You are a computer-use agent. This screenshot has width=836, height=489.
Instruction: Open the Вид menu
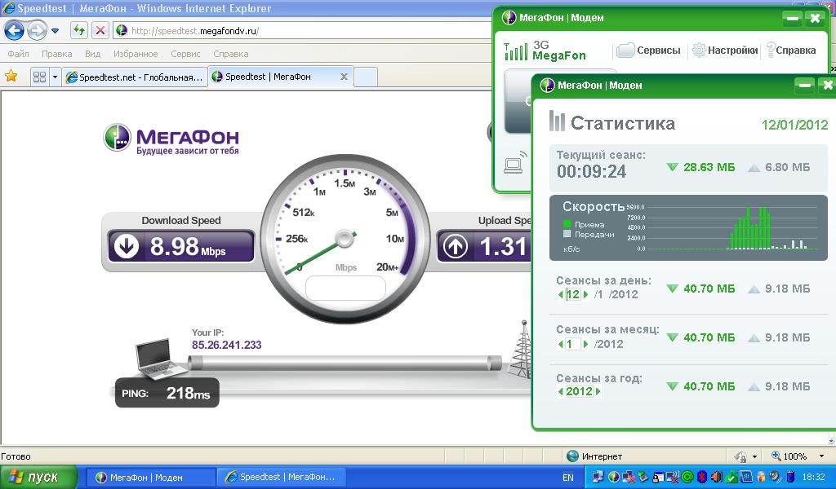coord(93,54)
